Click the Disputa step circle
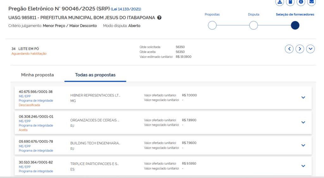Viewport: 324px width, 178px height. click(x=253, y=25)
